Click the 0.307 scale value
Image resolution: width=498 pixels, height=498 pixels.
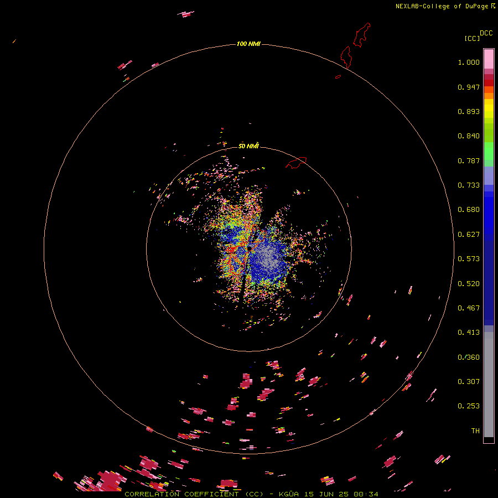pyautogui.click(x=469, y=382)
